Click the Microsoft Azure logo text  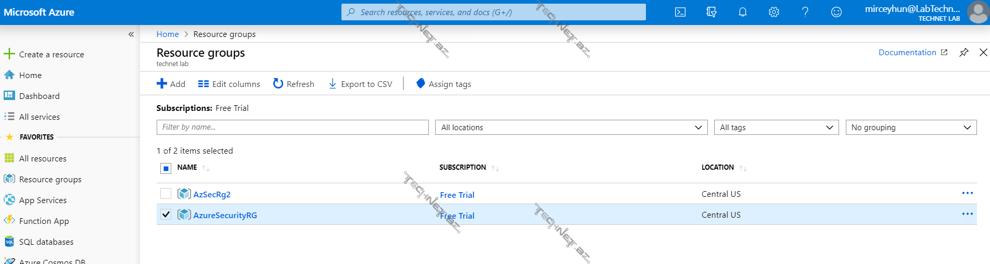click(39, 12)
